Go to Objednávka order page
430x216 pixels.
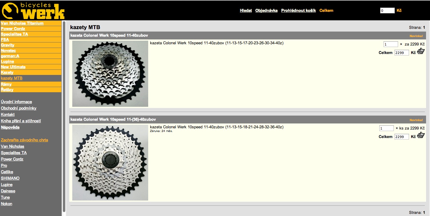click(266, 10)
